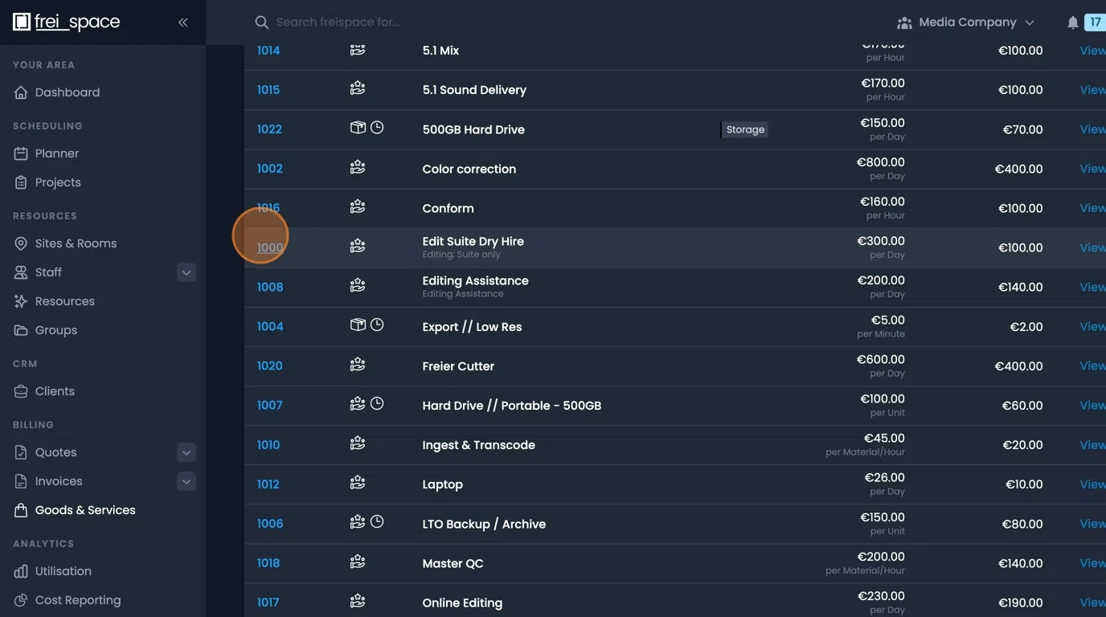Click the clock icon on the 500GB Hard Drive row

(377, 127)
